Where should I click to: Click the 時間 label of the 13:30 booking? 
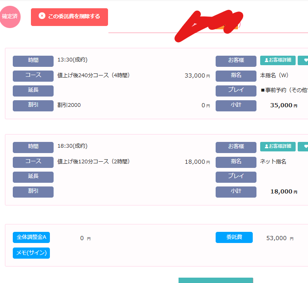(33, 61)
